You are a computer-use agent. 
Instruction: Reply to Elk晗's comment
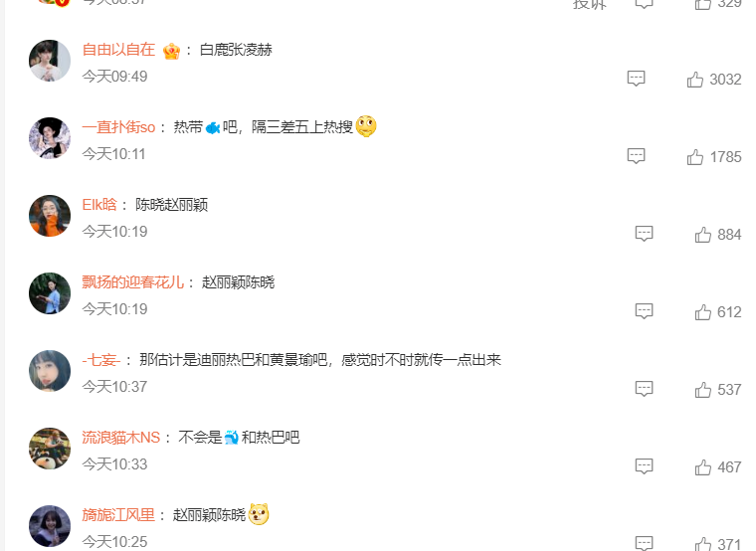(645, 234)
